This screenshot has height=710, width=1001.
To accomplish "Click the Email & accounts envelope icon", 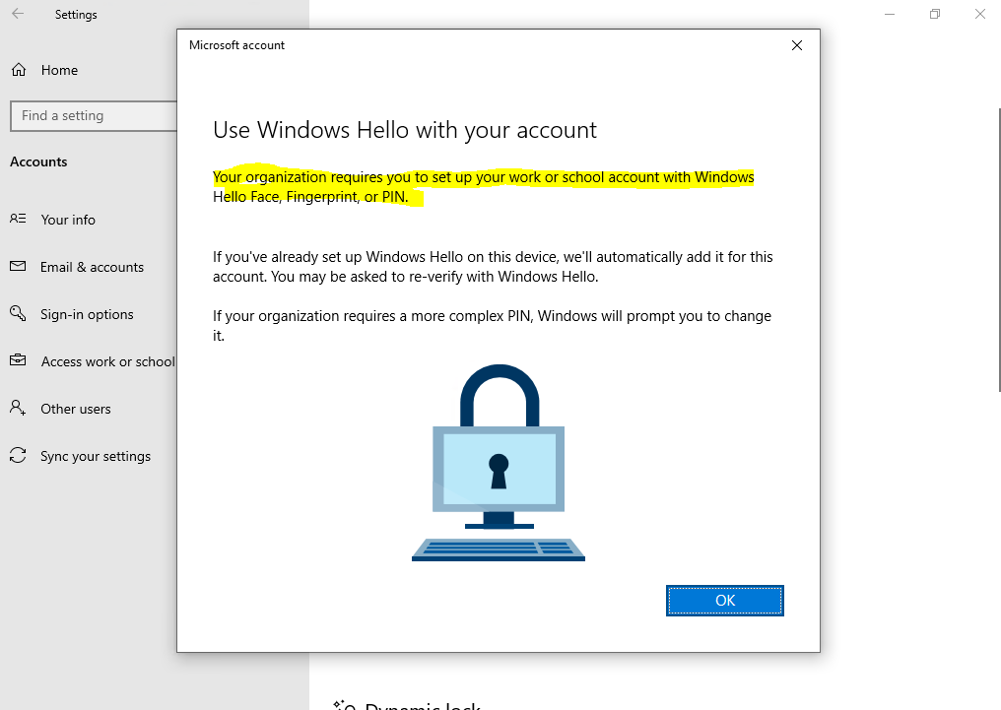I will 18,266.
